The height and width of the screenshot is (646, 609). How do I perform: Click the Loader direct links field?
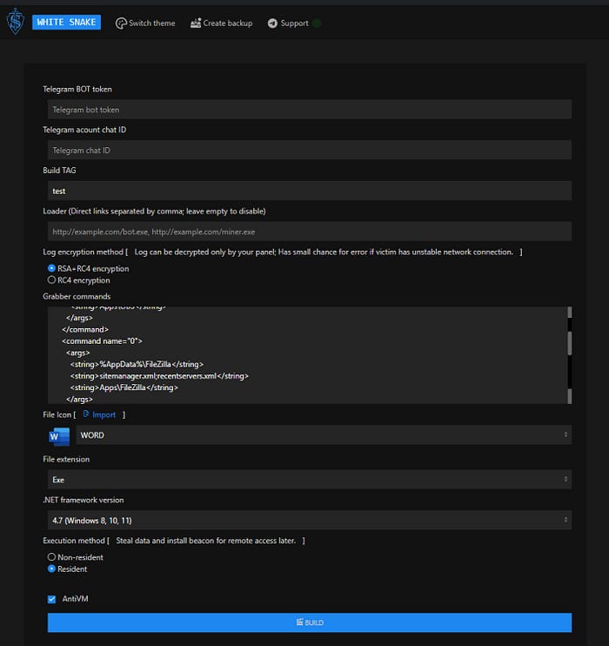tap(309, 232)
